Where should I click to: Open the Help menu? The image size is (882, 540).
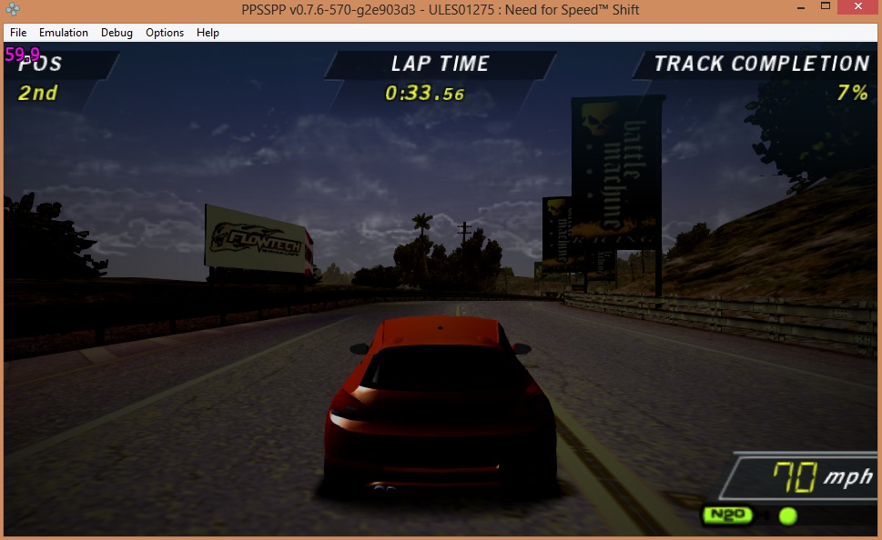208,33
